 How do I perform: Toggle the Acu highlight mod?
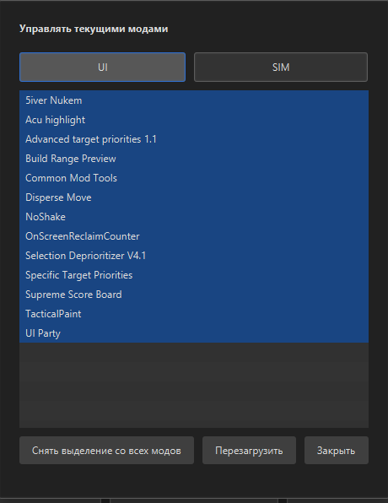194,120
